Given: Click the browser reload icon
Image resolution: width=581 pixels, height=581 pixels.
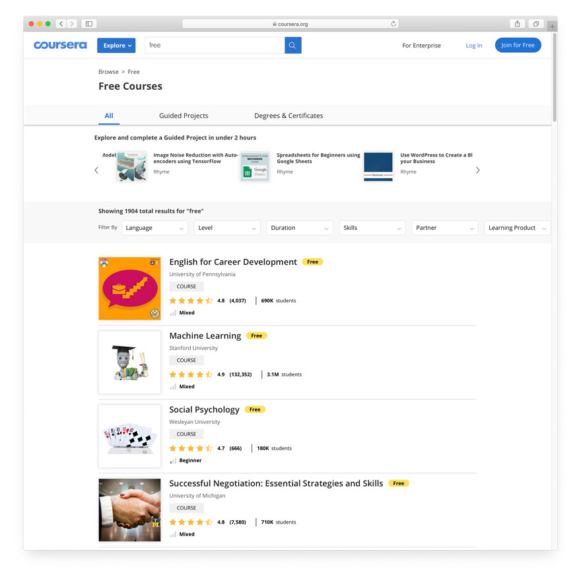Looking at the screenshot, I should 394,23.
